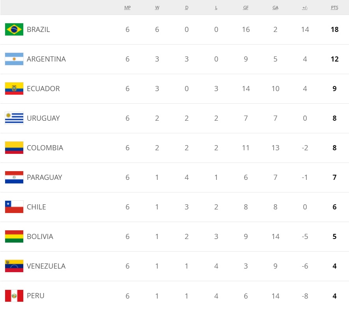The image size is (349, 310).
Task: Click the VENEZUELA team name
Action: click(46, 266)
